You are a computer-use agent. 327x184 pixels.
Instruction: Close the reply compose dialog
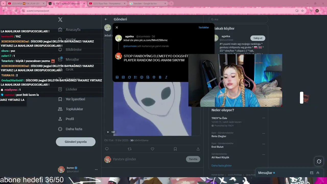point(117,27)
